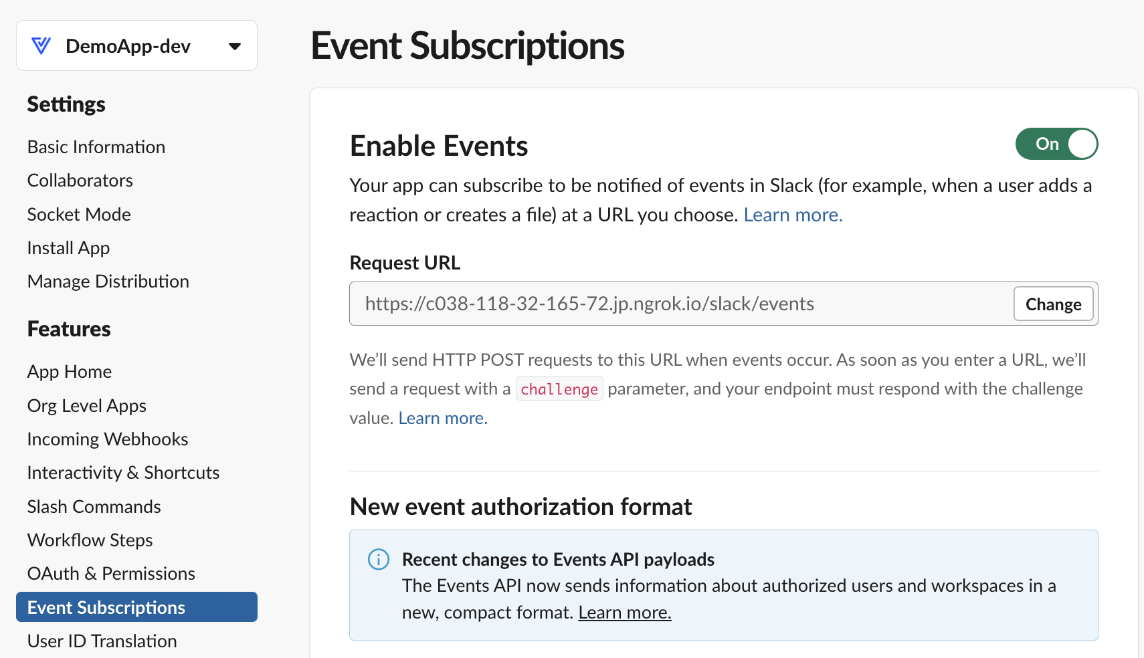Screen dimensions: 1144x658
Task: Open Socket Mode settings
Action: pos(79,215)
